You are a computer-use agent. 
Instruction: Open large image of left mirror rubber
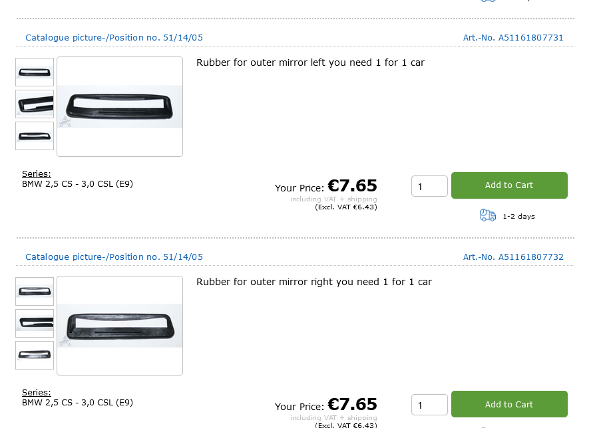(x=120, y=106)
